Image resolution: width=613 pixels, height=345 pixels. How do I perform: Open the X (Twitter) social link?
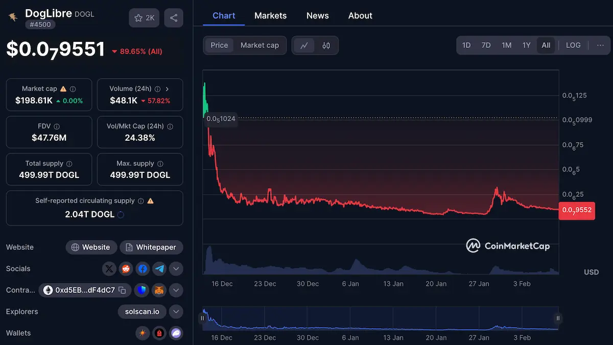pyautogui.click(x=109, y=269)
